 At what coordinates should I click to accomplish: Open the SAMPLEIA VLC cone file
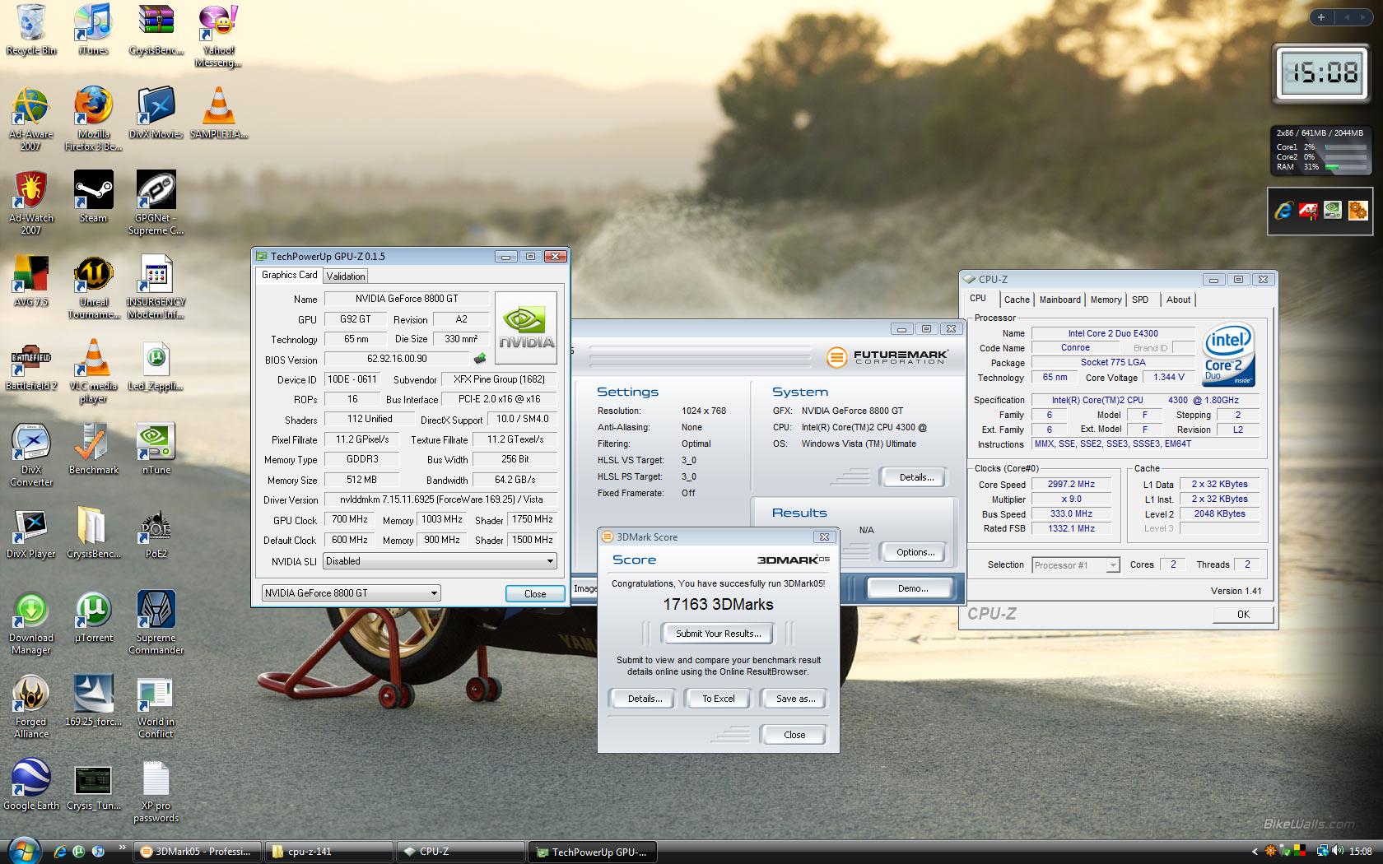click(x=218, y=113)
